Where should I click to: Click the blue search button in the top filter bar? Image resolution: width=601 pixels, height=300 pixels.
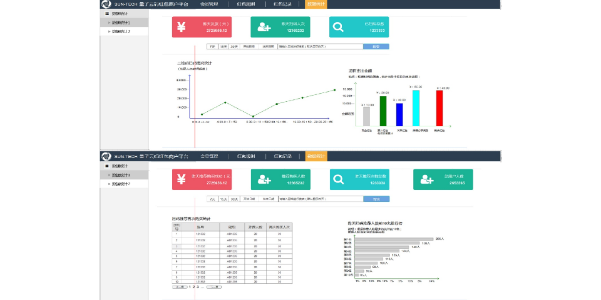click(376, 46)
